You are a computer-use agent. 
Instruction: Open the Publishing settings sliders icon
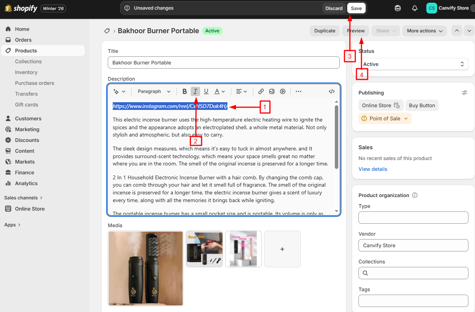[464, 93]
